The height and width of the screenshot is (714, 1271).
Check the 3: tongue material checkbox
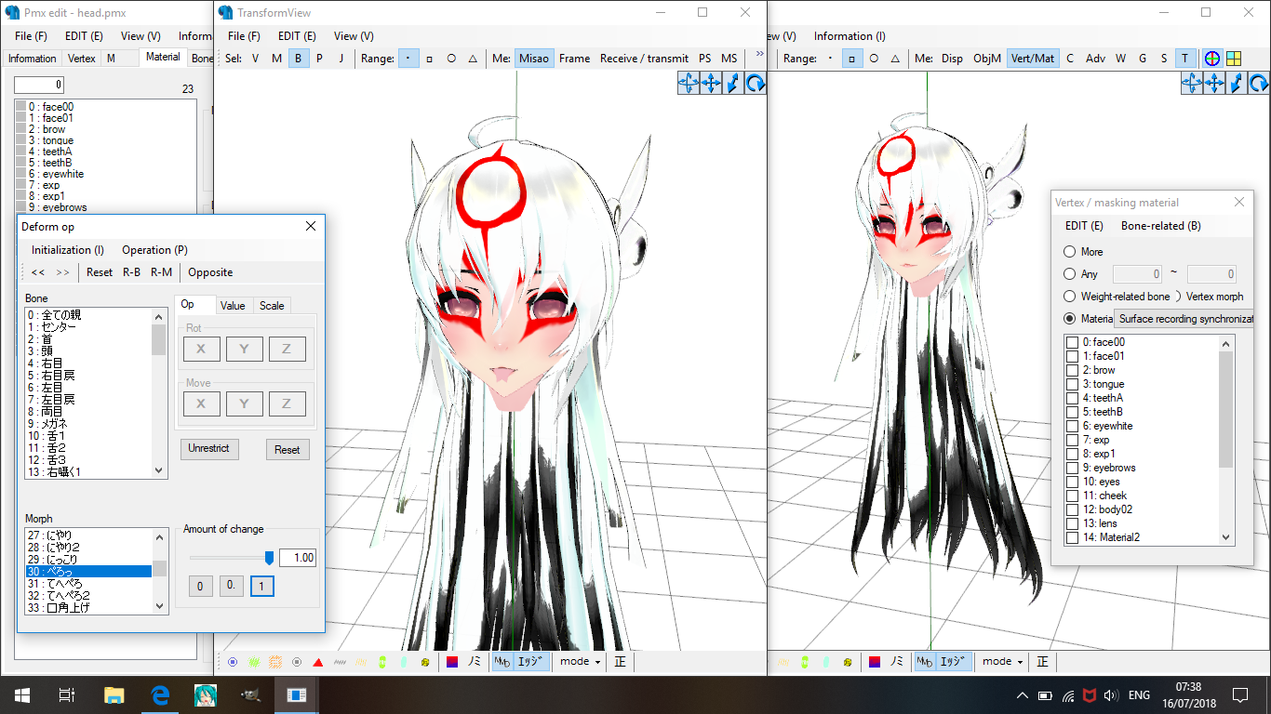[x=1073, y=384]
